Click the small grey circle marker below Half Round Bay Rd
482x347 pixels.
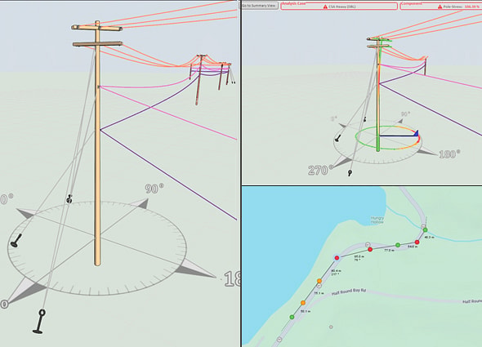[x=331, y=327]
